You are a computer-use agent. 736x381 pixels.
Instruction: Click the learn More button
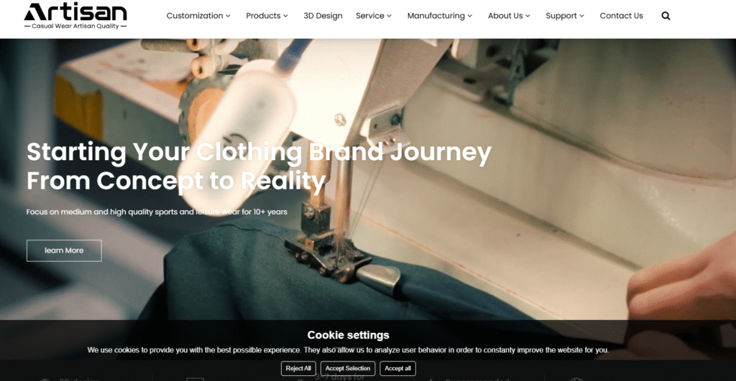(64, 250)
